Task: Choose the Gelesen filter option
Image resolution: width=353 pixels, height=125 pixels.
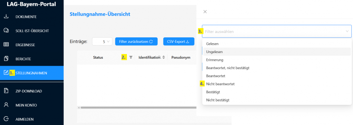Action: pyautogui.click(x=277, y=44)
